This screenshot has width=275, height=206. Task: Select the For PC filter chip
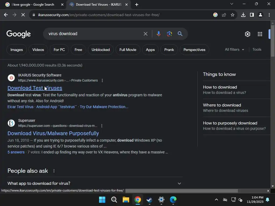pos(59,50)
